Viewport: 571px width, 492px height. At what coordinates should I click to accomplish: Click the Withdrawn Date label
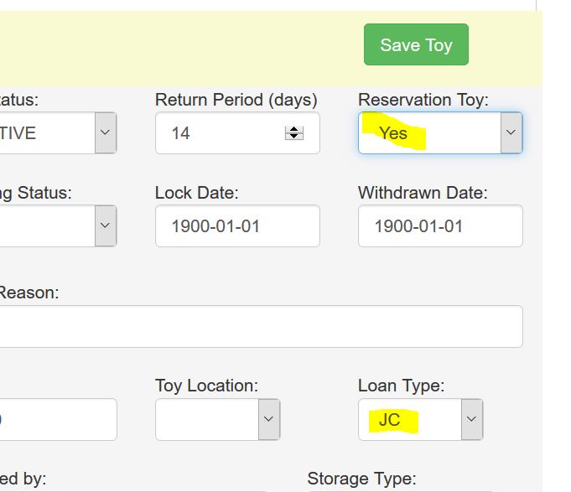[x=423, y=193]
